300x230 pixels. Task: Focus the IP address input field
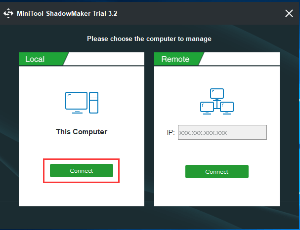pyautogui.click(x=222, y=132)
